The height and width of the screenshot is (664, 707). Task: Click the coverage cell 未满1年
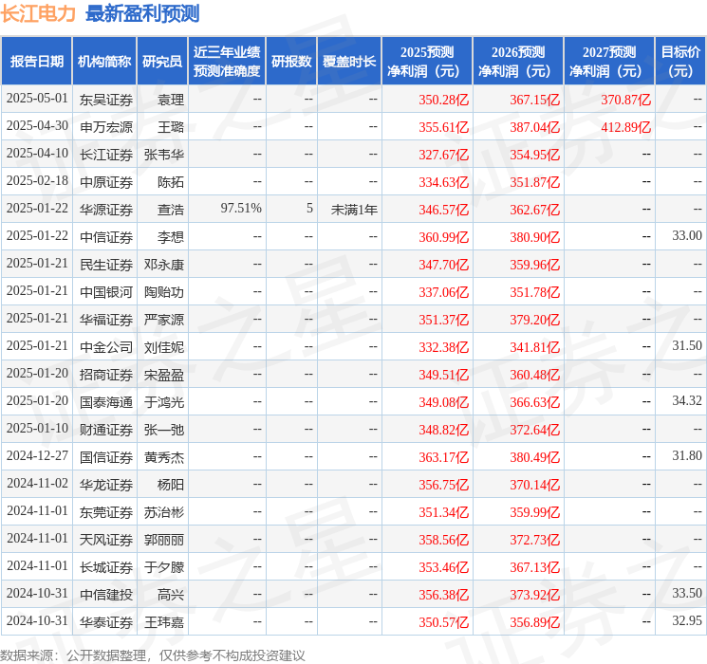point(354,210)
